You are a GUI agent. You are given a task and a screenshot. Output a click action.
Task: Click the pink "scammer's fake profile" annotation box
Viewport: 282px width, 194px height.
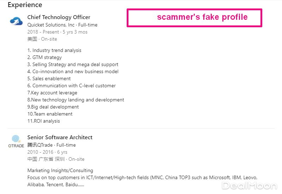click(194, 18)
